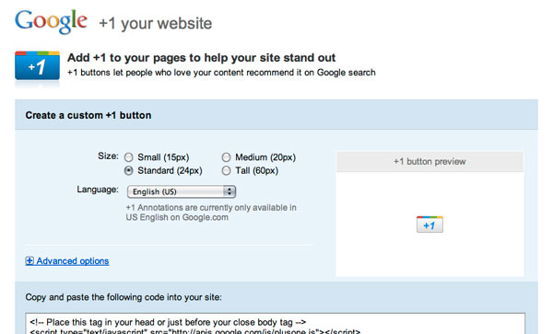This screenshot has height=334, width=553.
Task: Click the '+1 buttons let people' subtitle text
Action: pos(221,73)
